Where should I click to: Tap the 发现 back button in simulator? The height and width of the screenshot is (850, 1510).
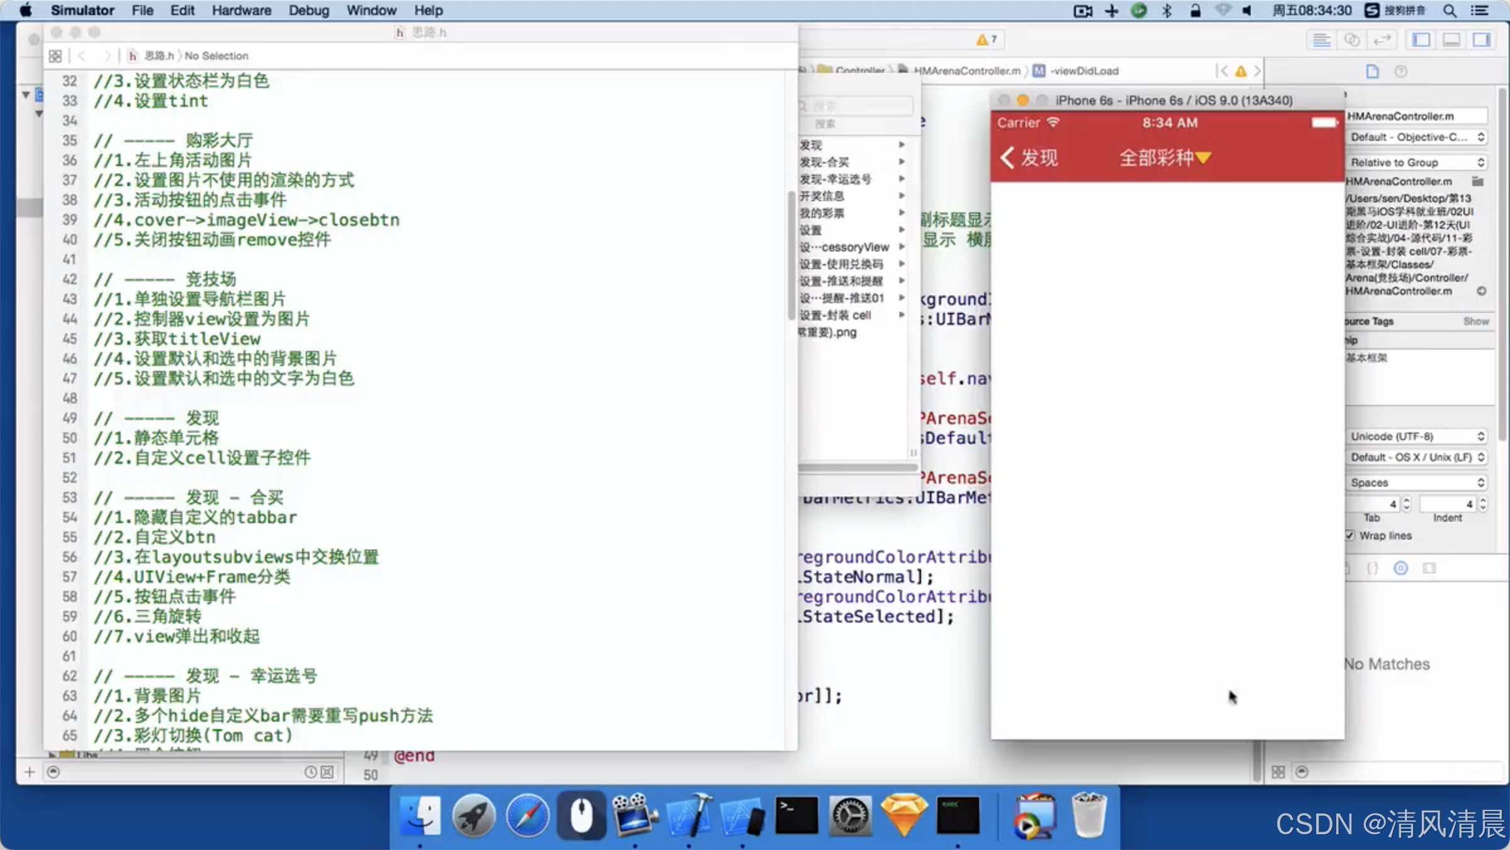[1029, 158]
